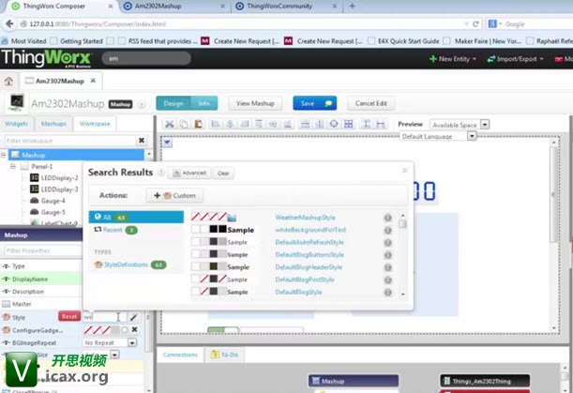Screen dimensions: 573x393
Task: Open the To-Do tab
Action: click(x=225, y=355)
